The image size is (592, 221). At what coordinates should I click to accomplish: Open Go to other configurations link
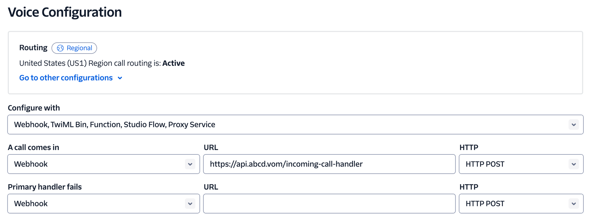tap(66, 78)
